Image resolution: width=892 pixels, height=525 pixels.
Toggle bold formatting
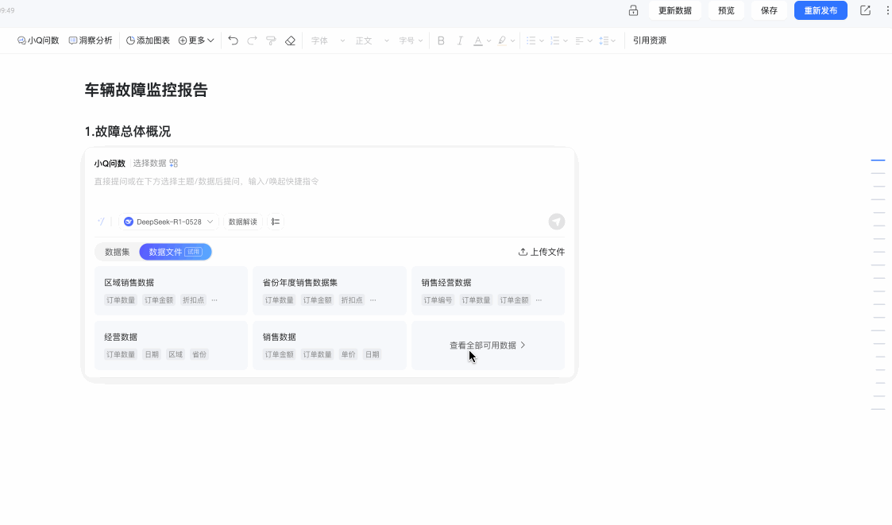[441, 41]
